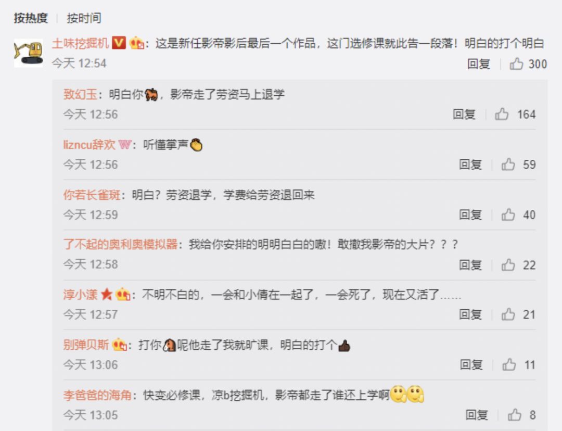The height and width of the screenshot is (431, 562).
Task: Click the verified V badge beside 土味挖掘机
Action: (119, 43)
